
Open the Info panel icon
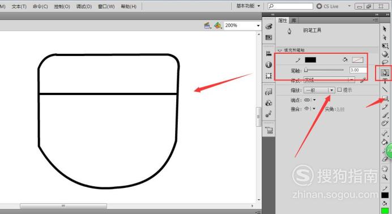269,65
